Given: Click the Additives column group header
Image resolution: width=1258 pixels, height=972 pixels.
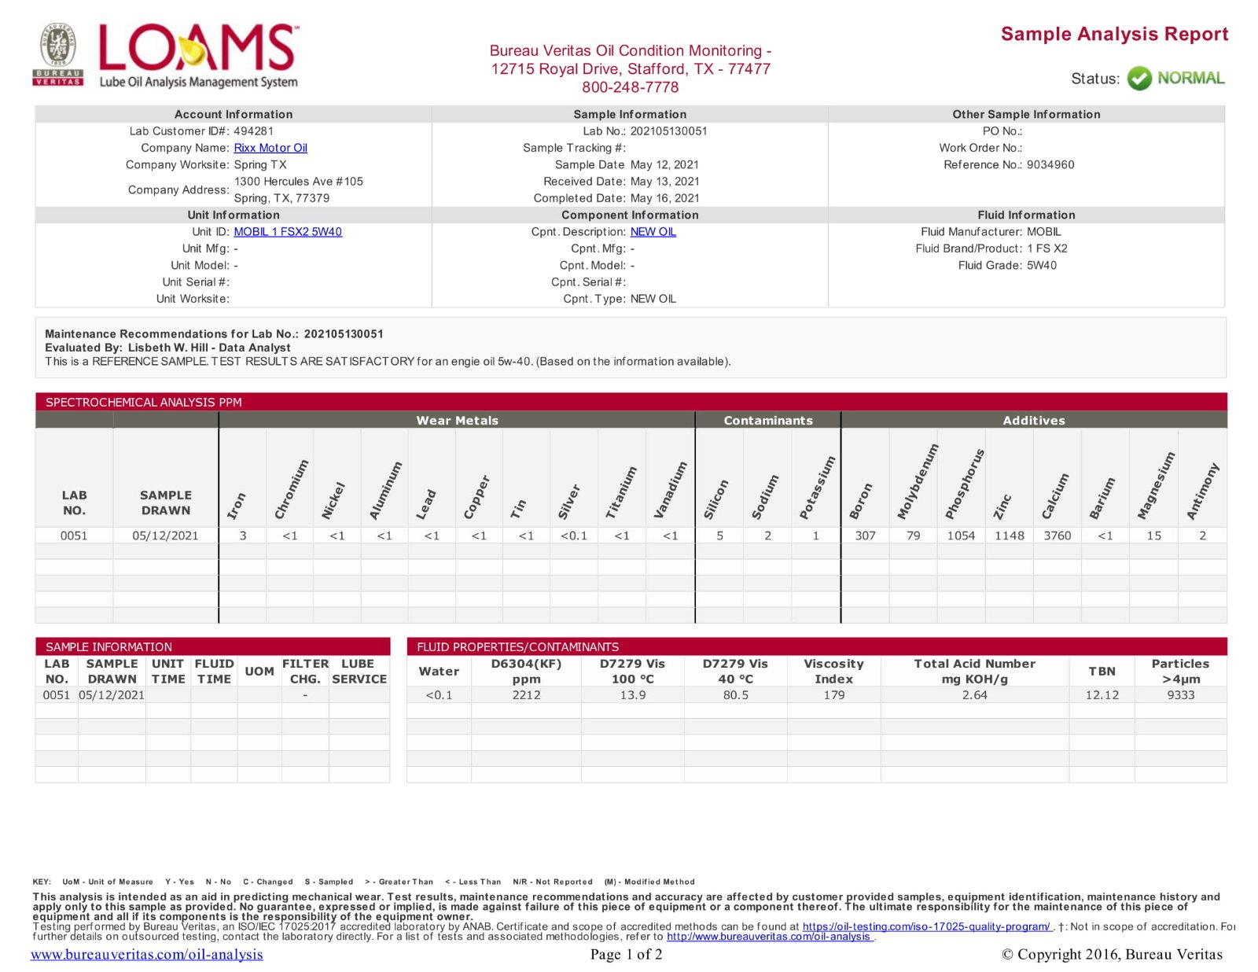Looking at the screenshot, I should pyautogui.click(x=1034, y=421).
